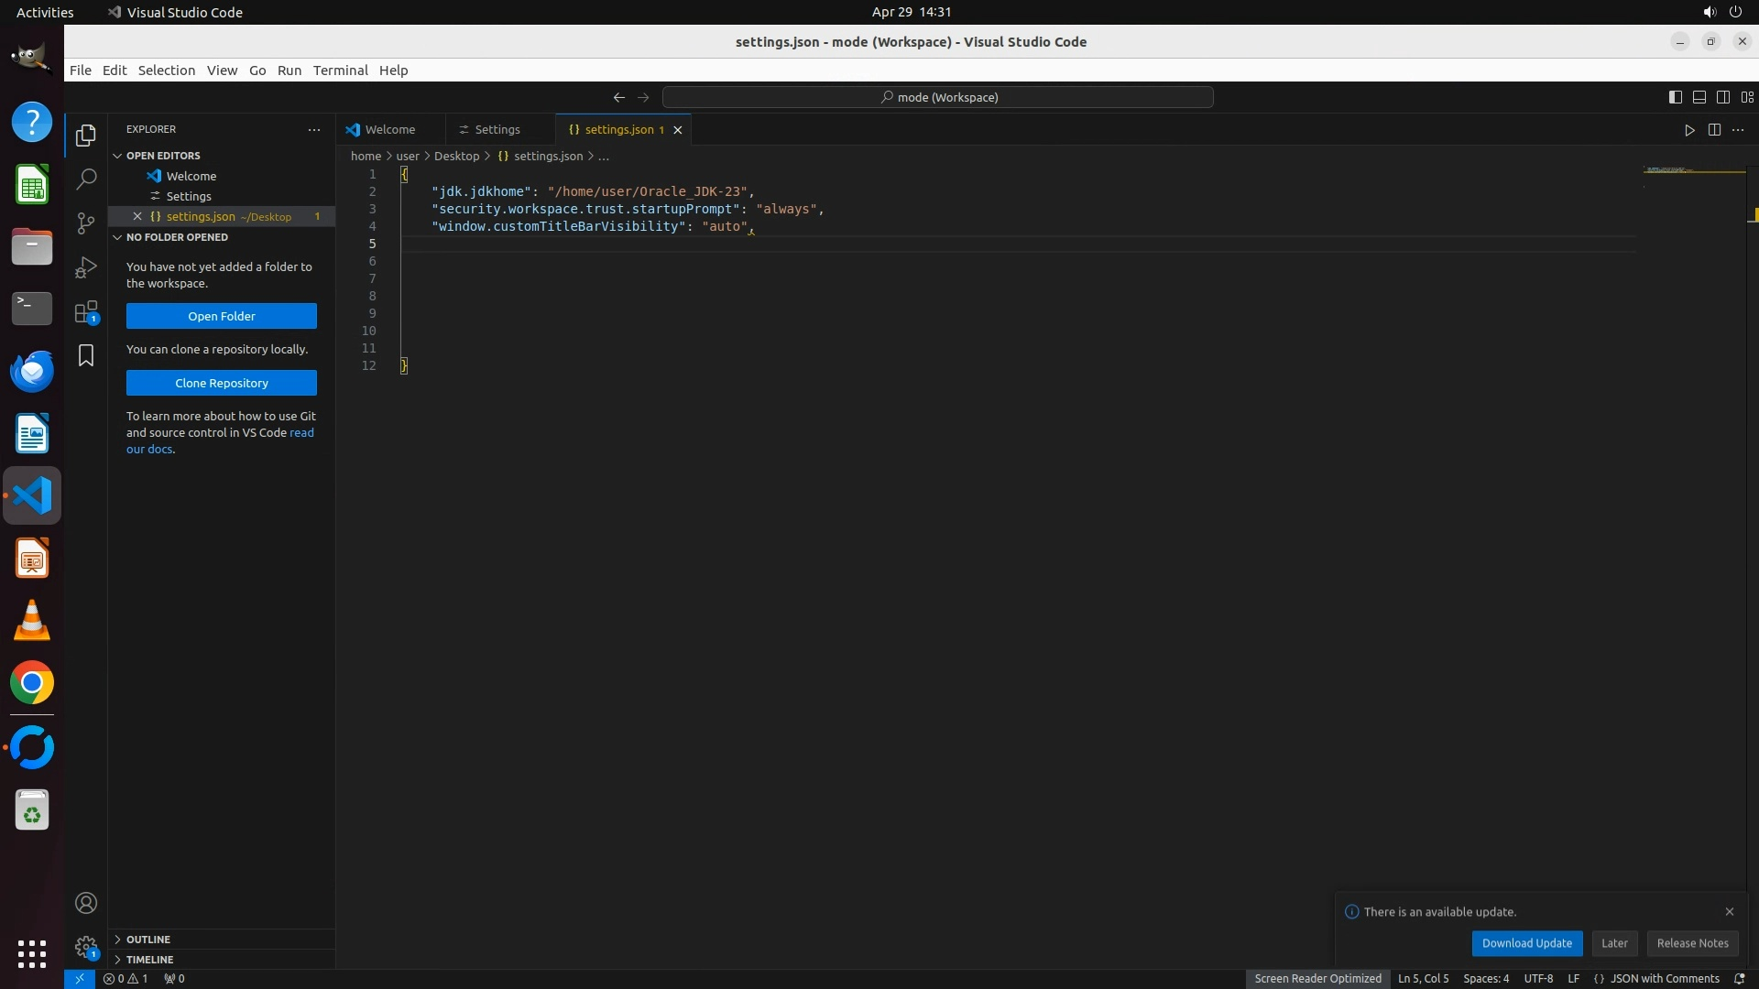The height and width of the screenshot is (989, 1759).
Task: Click the Download Update button
Action: (1526, 943)
